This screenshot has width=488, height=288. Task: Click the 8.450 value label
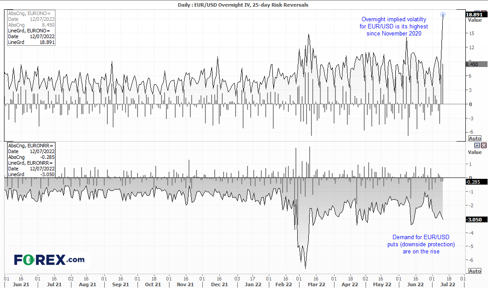pyautogui.click(x=473, y=64)
